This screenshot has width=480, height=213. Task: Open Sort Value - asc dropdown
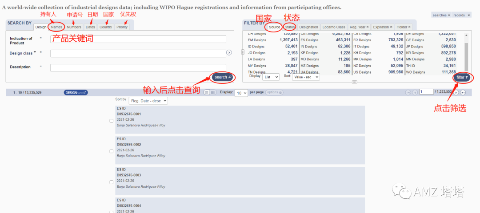[x=306, y=77]
